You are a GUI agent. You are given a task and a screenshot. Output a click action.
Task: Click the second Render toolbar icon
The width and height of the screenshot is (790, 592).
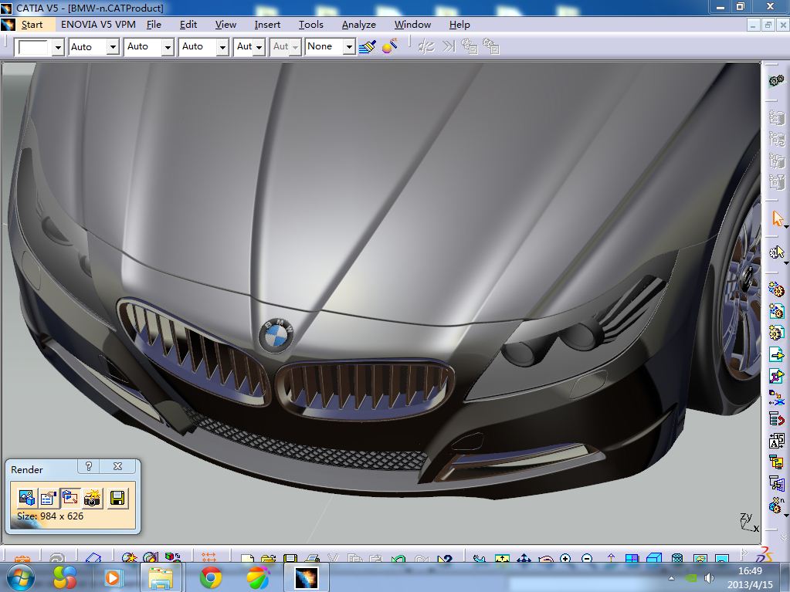tap(49, 498)
